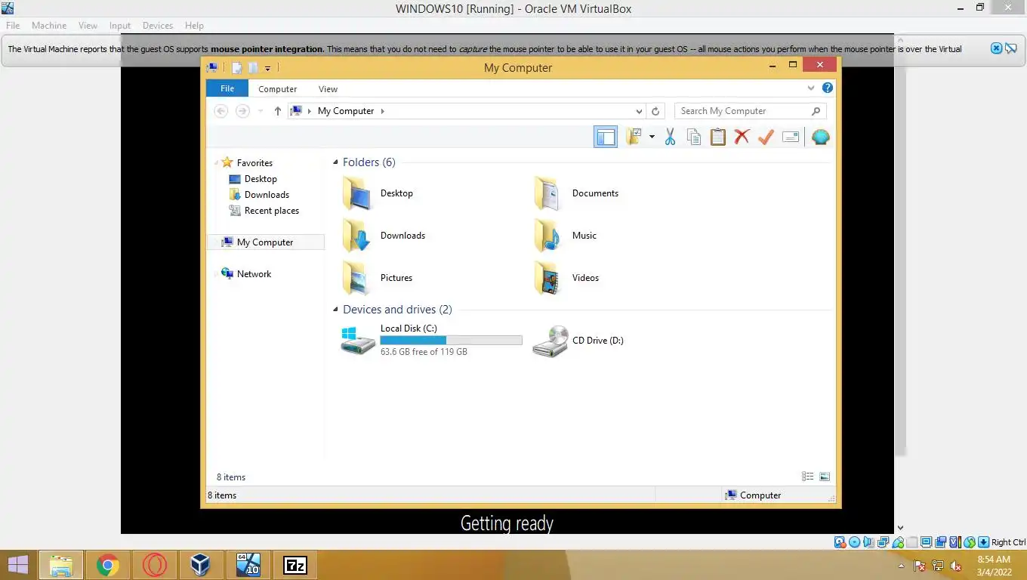Viewport: 1027px width, 580px height.
Task: Select the Videos folder
Action: click(x=566, y=278)
